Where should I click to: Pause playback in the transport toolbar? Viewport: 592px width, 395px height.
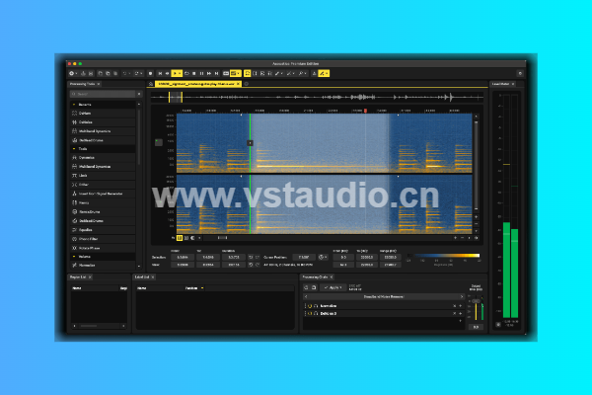[201, 73]
